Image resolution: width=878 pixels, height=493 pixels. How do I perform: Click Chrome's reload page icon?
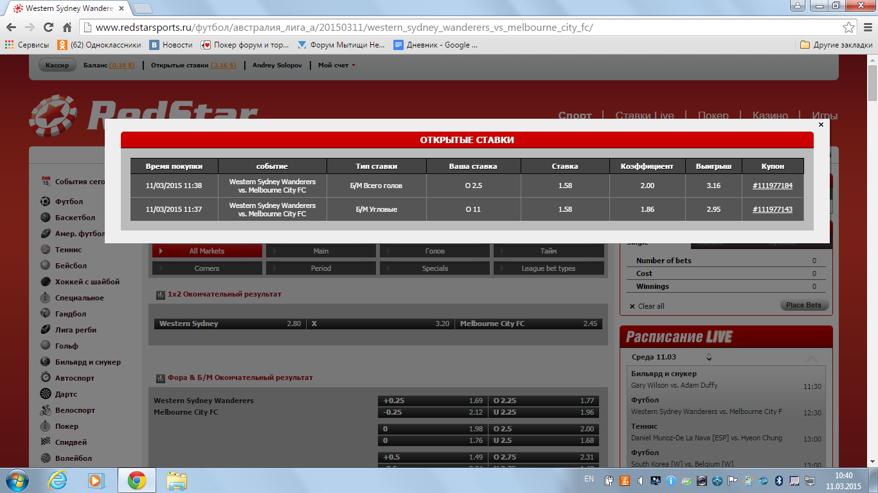(48, 28)
